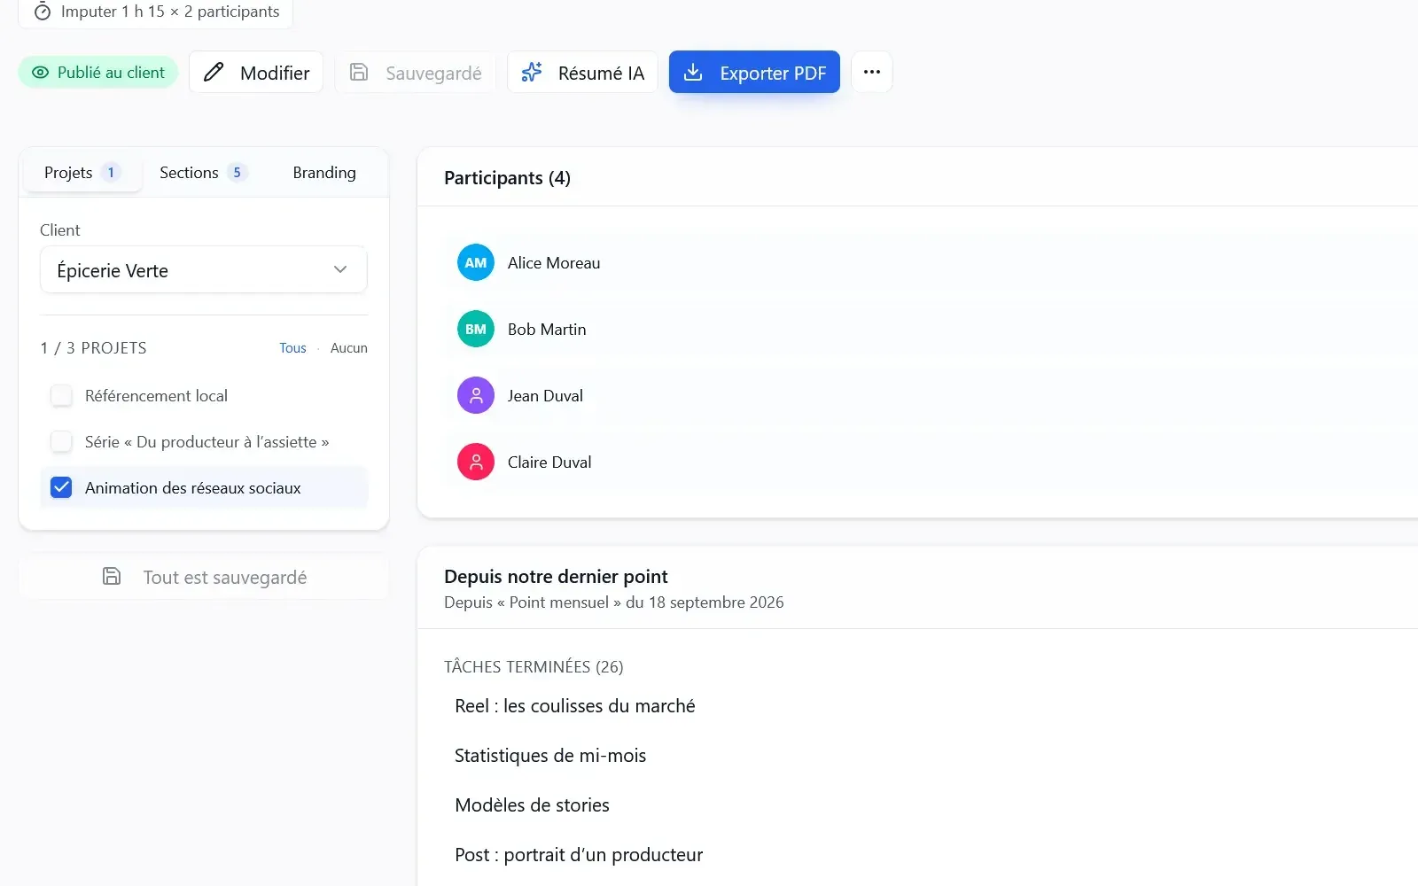Viewport: 1418px width, 886px height.
Task: Click the subtitle mentioning du 18 septembre 2026
Action: tap(614, 602)
